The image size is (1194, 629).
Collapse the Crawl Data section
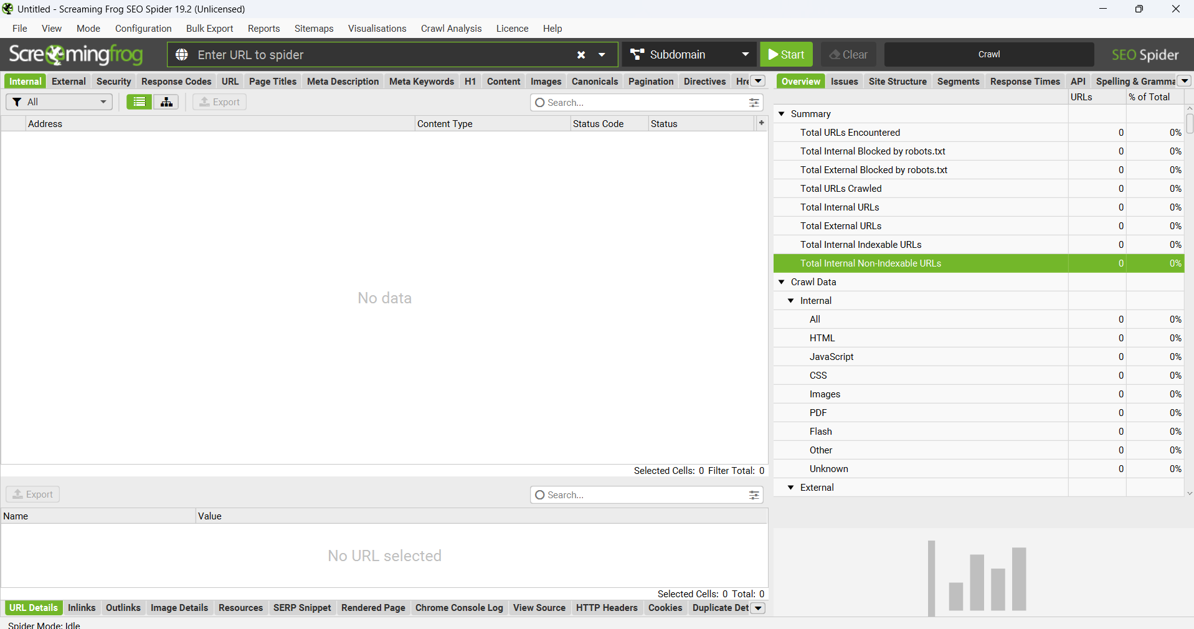coord(782,282)
